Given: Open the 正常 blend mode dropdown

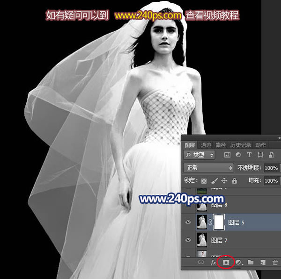Looking at the screenshot, I should [x=208, y=168].
